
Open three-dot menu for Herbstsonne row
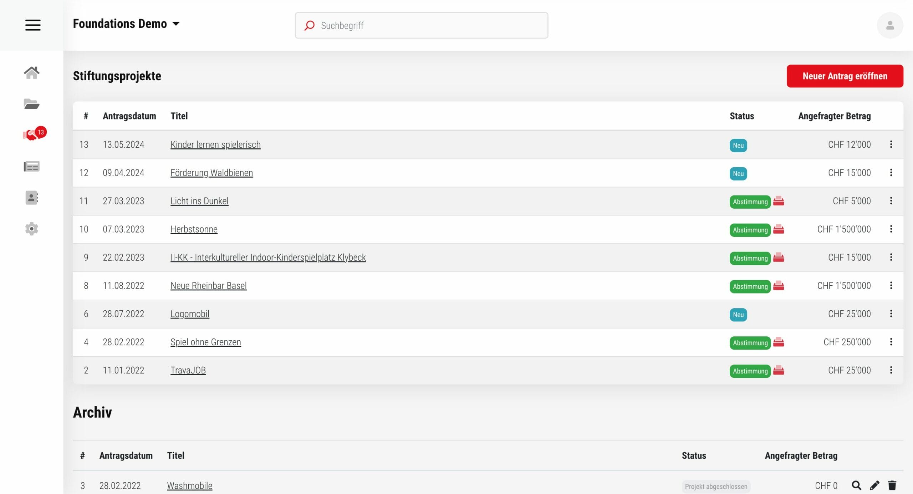click(891, 229)
